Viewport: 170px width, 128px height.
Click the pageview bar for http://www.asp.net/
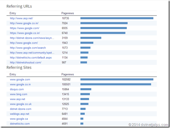pos(117,18)
